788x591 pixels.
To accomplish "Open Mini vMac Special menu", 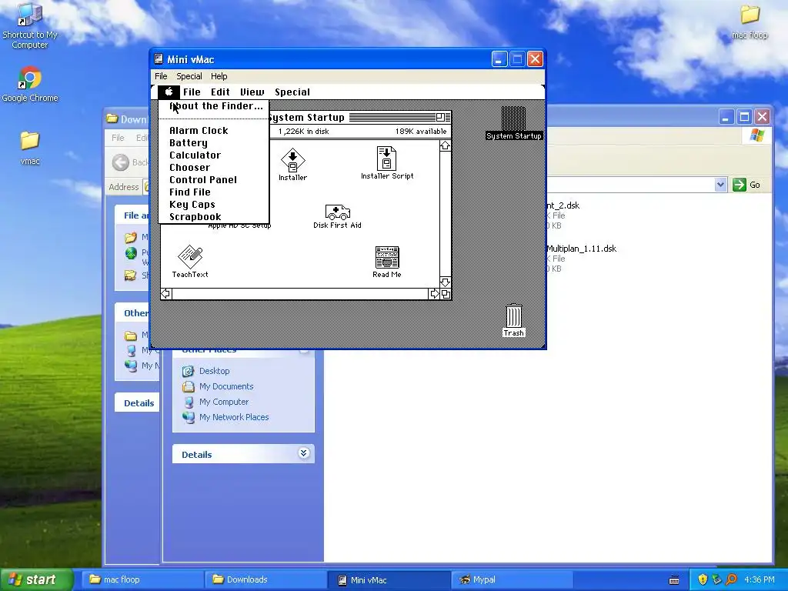I will coord(189,76).
